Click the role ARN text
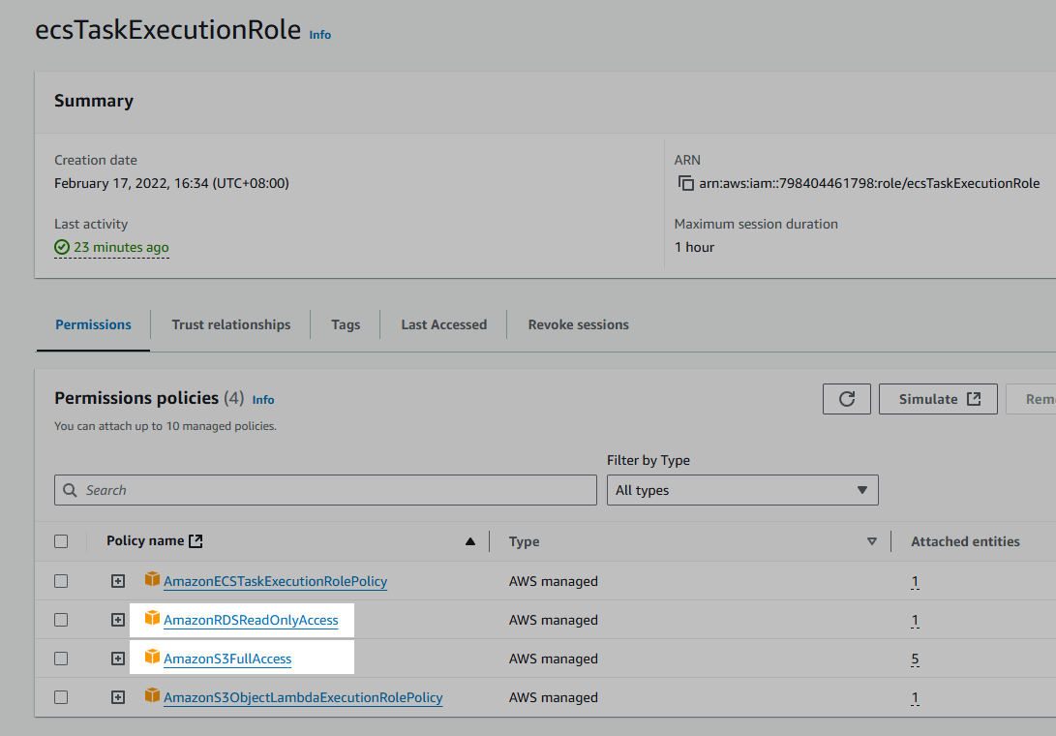 coord(869,183)
